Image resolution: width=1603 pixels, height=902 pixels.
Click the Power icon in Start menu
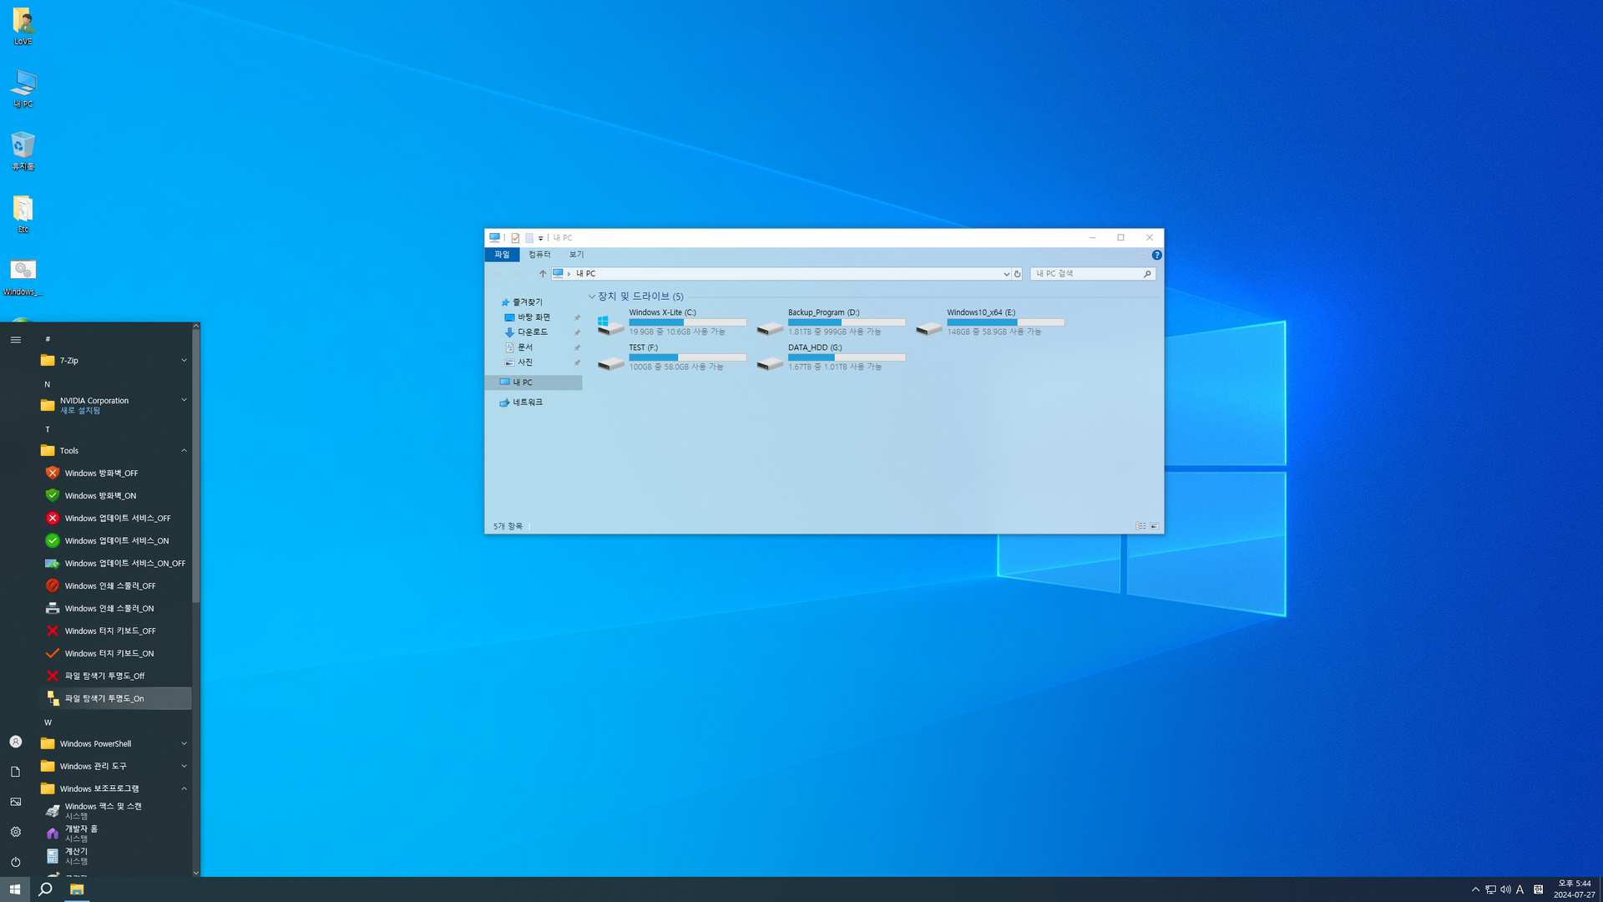(15, 861)
